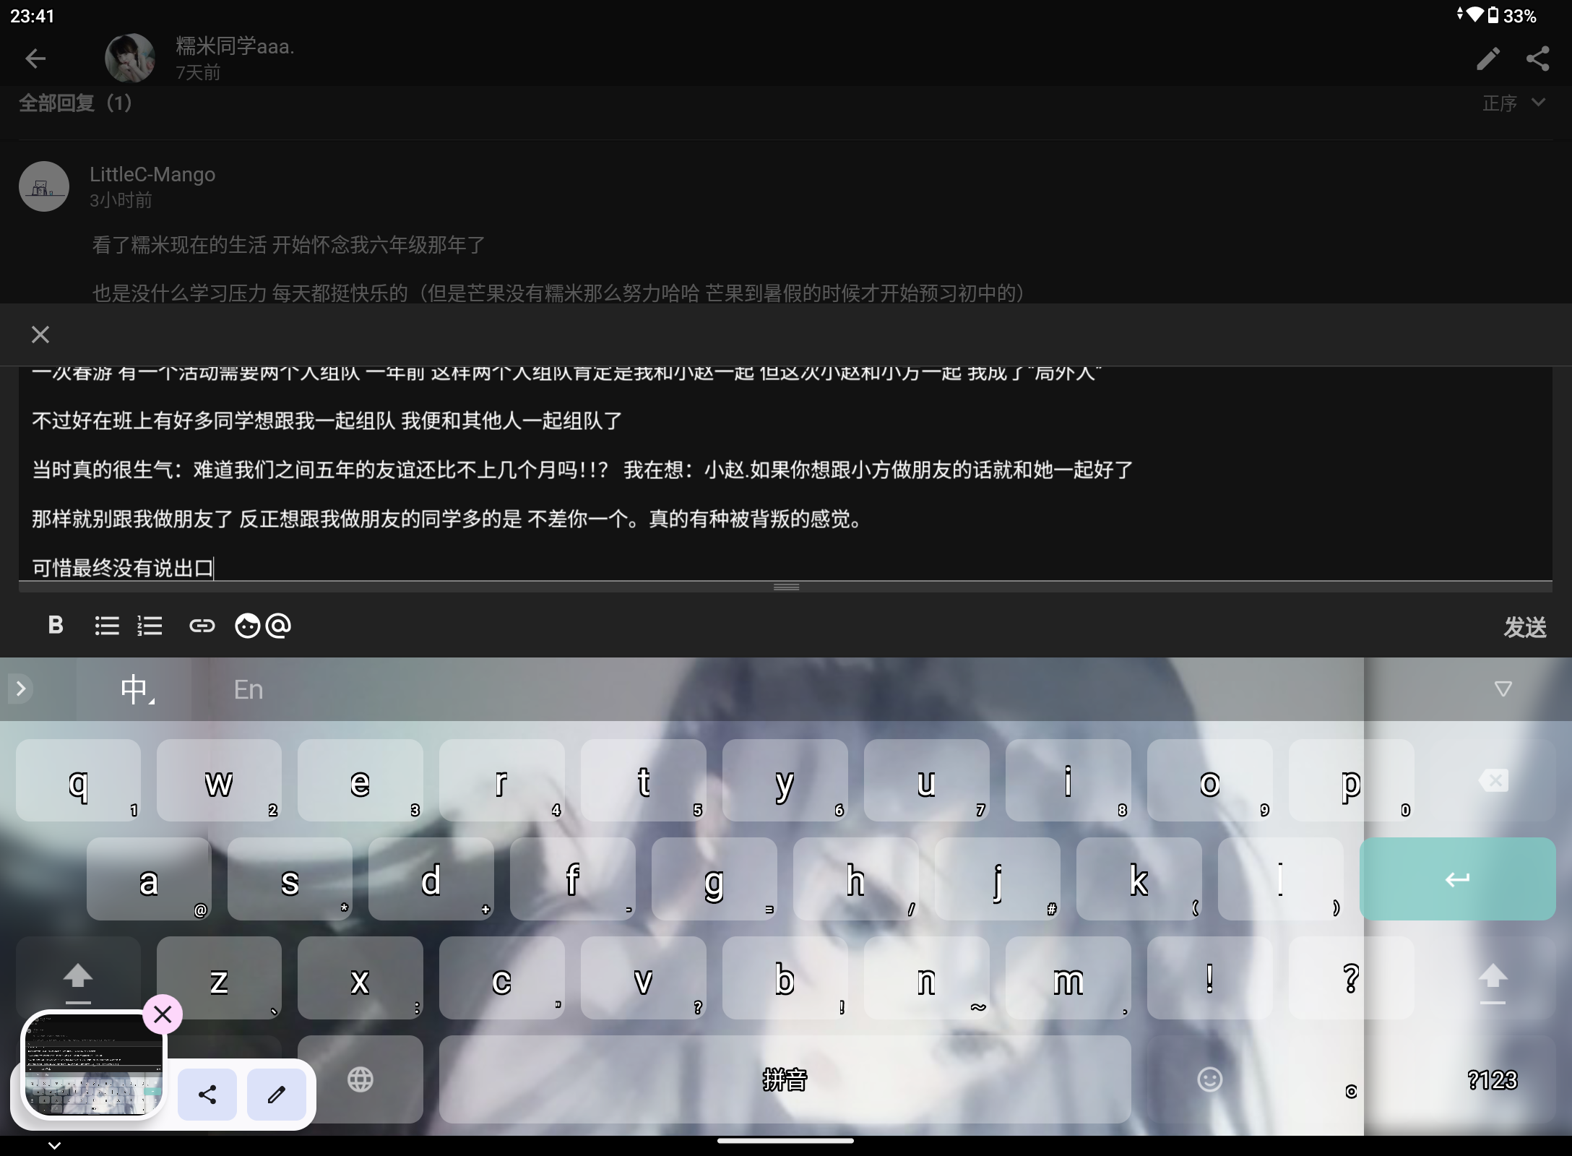Tap the p key

tap(1351, 780)
